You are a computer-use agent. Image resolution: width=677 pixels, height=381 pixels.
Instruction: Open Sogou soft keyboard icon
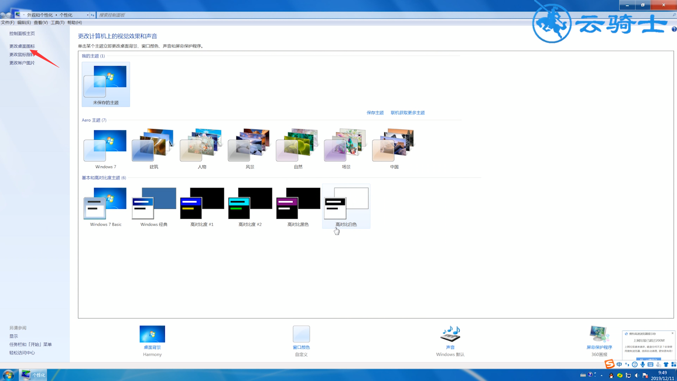pos(650,364)
